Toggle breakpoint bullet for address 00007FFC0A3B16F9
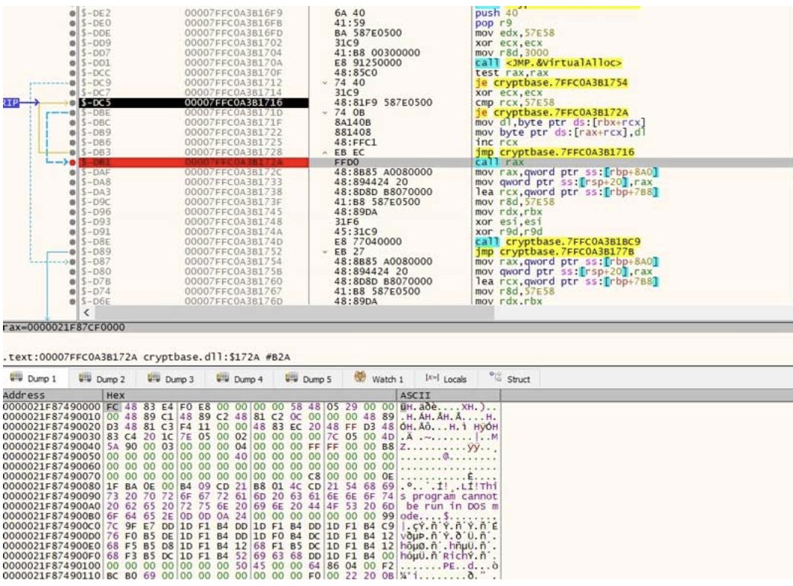The image size is (793, 586). (73, 13)
